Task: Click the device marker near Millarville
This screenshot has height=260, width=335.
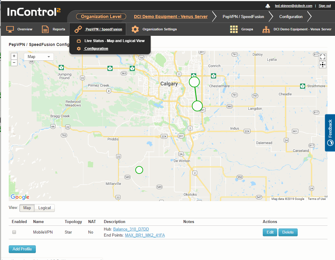Action: (x=139, y=170)
